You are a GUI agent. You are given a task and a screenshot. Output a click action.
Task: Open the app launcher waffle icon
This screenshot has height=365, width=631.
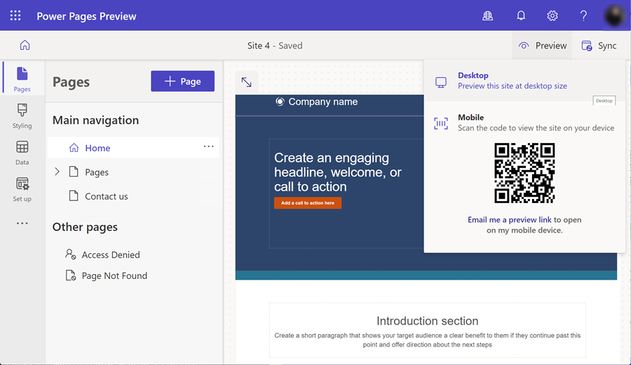[x=15, y=15]
